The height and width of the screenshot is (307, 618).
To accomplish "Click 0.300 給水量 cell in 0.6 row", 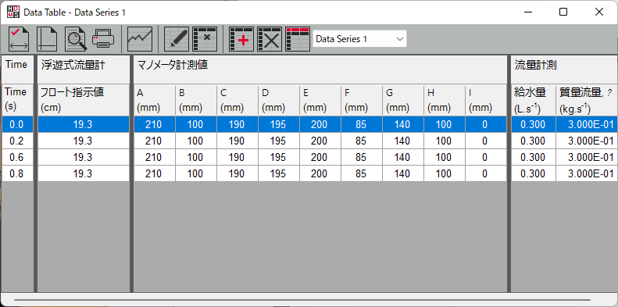I will point(534,158).
